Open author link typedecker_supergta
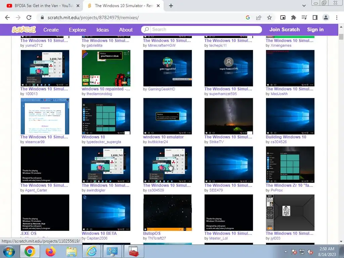The image size is (344, 258). pos(104,142)
